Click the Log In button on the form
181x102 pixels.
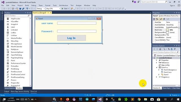coord(72,38)
